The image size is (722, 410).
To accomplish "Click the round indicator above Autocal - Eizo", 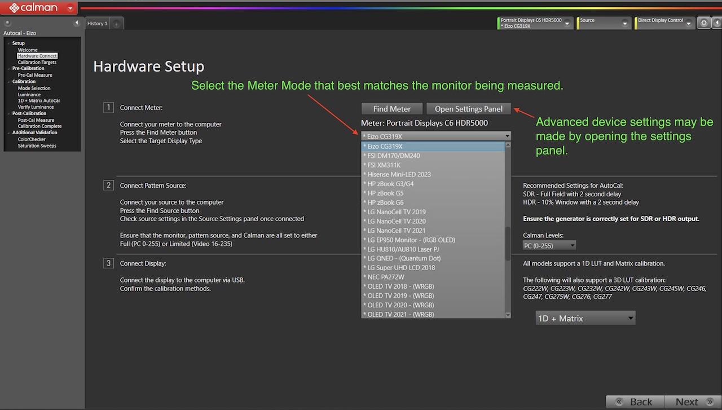I will (7, 24).
